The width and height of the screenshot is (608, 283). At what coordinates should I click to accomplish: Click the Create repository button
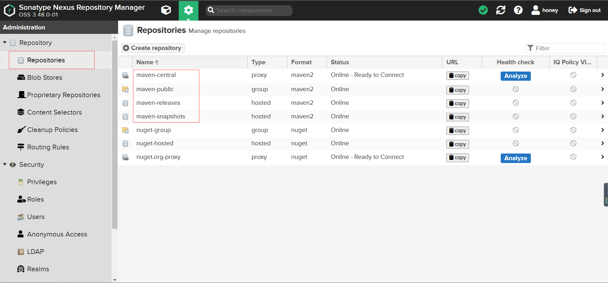tap(153, 48)
